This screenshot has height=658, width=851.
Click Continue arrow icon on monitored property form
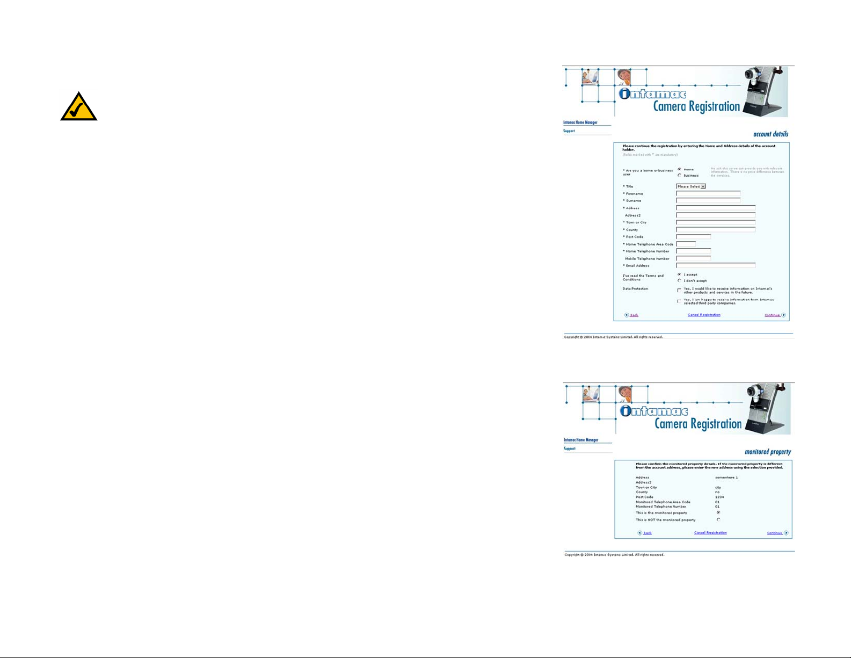pyautogui.click(x=786, y=533)
